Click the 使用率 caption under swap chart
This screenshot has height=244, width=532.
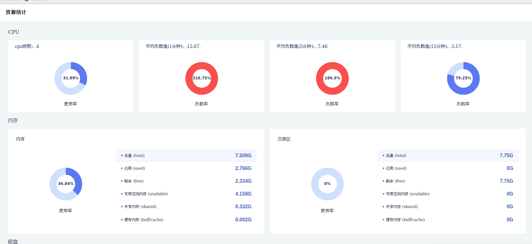coord(327,211)
